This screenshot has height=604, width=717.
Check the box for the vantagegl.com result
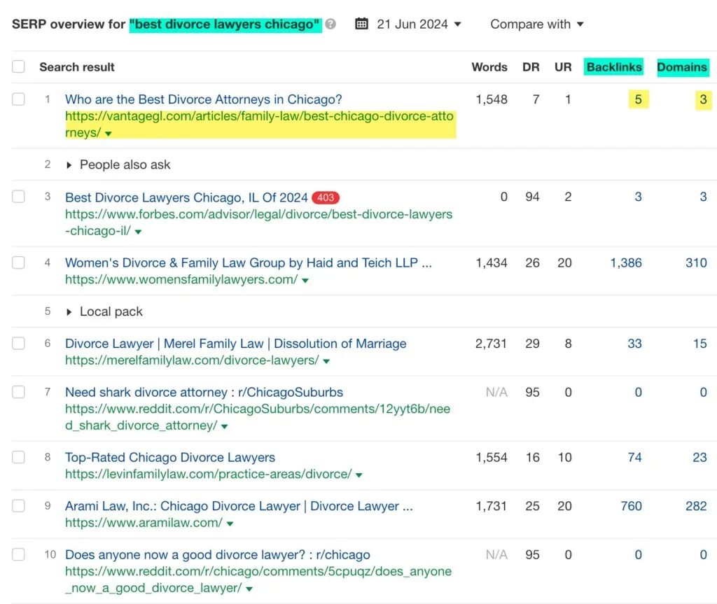point(18,99)
